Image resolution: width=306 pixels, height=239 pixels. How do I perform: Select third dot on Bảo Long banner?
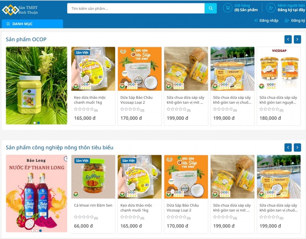click(40, 231)
